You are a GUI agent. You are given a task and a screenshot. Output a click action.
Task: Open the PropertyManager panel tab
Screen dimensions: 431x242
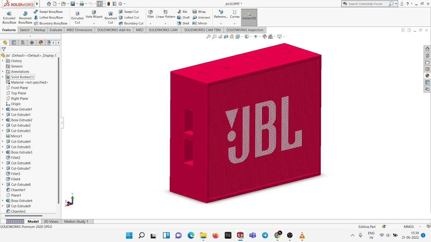(14, 43)
